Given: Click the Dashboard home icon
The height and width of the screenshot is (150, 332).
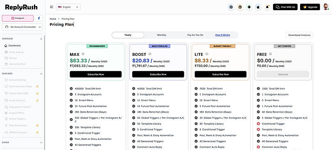Looking at the screenshot, I should 6,46.
